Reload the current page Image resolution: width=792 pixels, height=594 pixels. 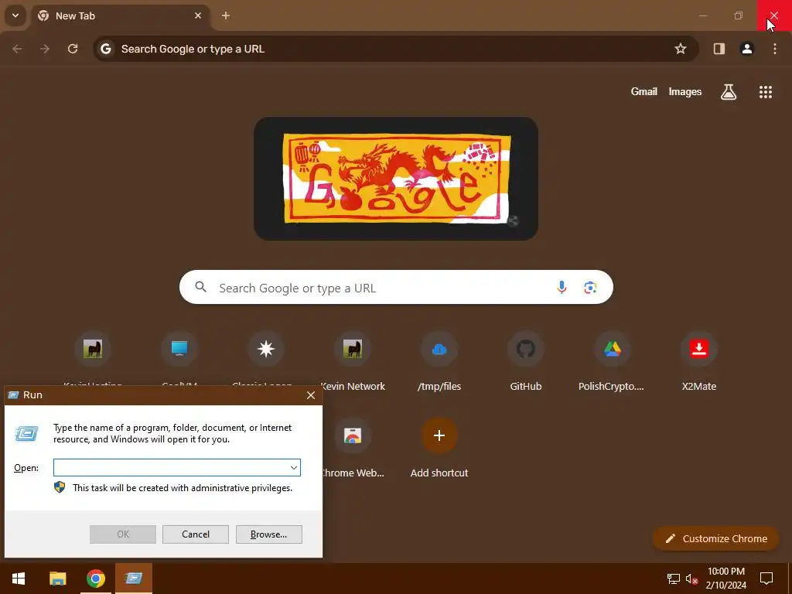(73, 49)
